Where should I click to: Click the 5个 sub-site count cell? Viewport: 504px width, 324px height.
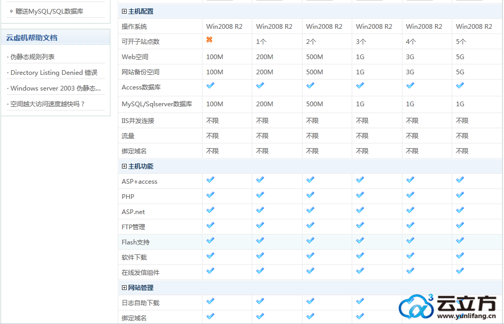[461, 42]
